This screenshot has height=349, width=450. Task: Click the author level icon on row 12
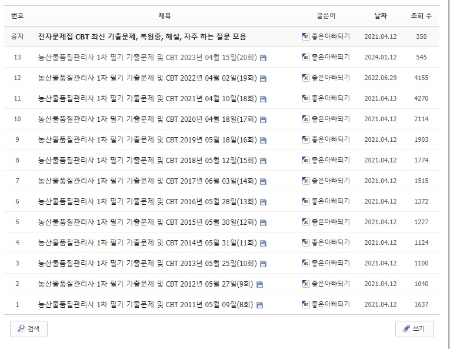click(x=306, y=78)
